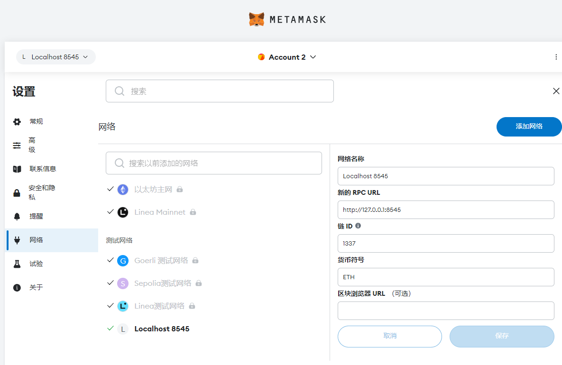Click the contacts book icon
The width and height of the screenshot is (562, 365).
[17, 169]
